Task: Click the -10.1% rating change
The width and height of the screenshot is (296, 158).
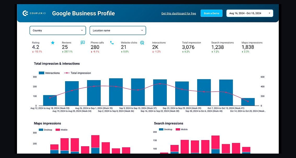Action: tap(37, 52)
